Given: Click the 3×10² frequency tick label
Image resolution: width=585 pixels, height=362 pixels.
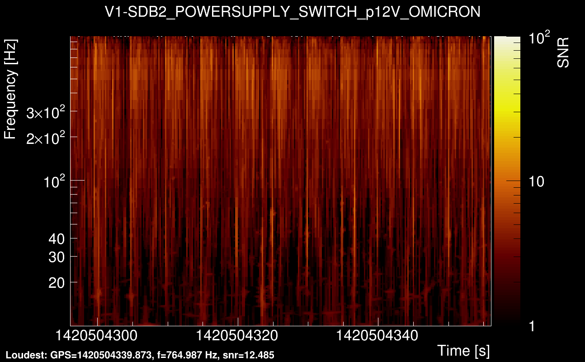Looking at the screenshot, I should [x=46, y=113].
